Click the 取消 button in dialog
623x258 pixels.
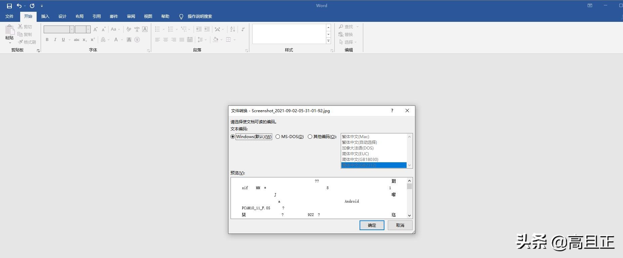(x=400, y=225)
